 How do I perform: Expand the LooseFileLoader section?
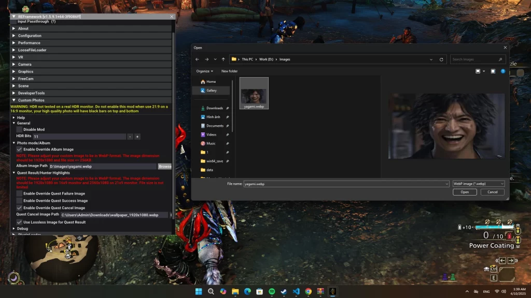[91, 50]
